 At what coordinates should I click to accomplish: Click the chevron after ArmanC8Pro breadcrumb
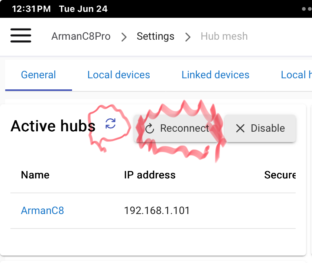click(x=124, y=37)
